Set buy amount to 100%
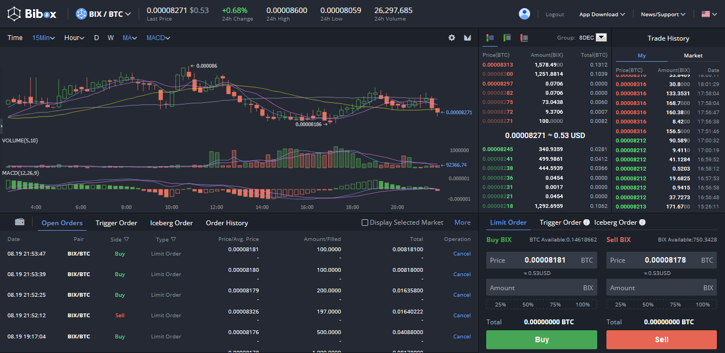This screenshot has width=725, height=353. click(583, 305)
